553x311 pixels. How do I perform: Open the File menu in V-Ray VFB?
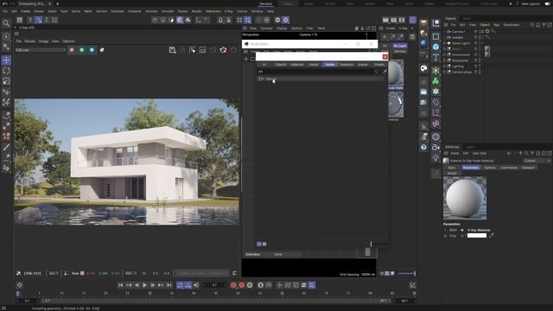[18, 41]
